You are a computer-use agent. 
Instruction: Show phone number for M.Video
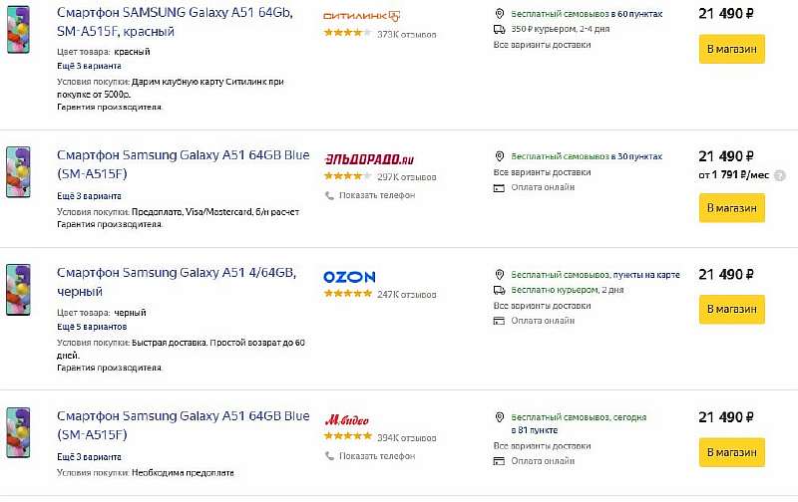click(376, 456)
